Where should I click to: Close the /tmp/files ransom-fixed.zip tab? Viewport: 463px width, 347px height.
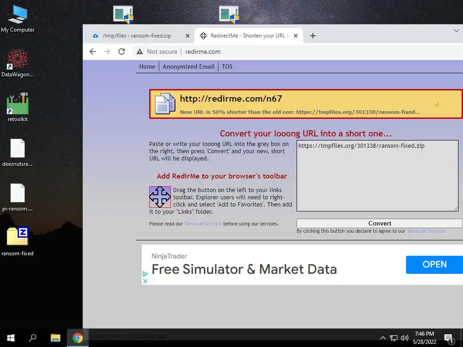coord(188,36)
